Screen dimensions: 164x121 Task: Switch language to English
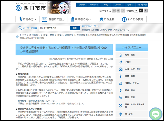[82, 5]
